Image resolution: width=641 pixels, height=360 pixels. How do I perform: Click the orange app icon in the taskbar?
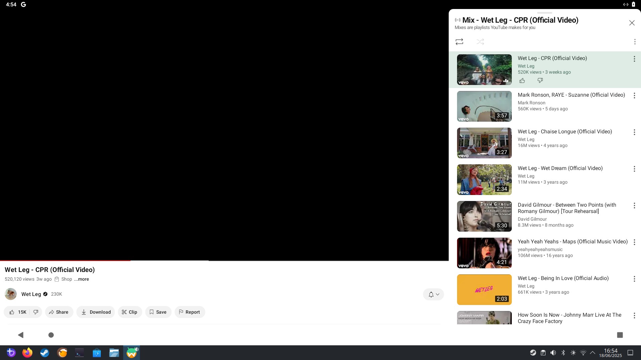[62, 353]
